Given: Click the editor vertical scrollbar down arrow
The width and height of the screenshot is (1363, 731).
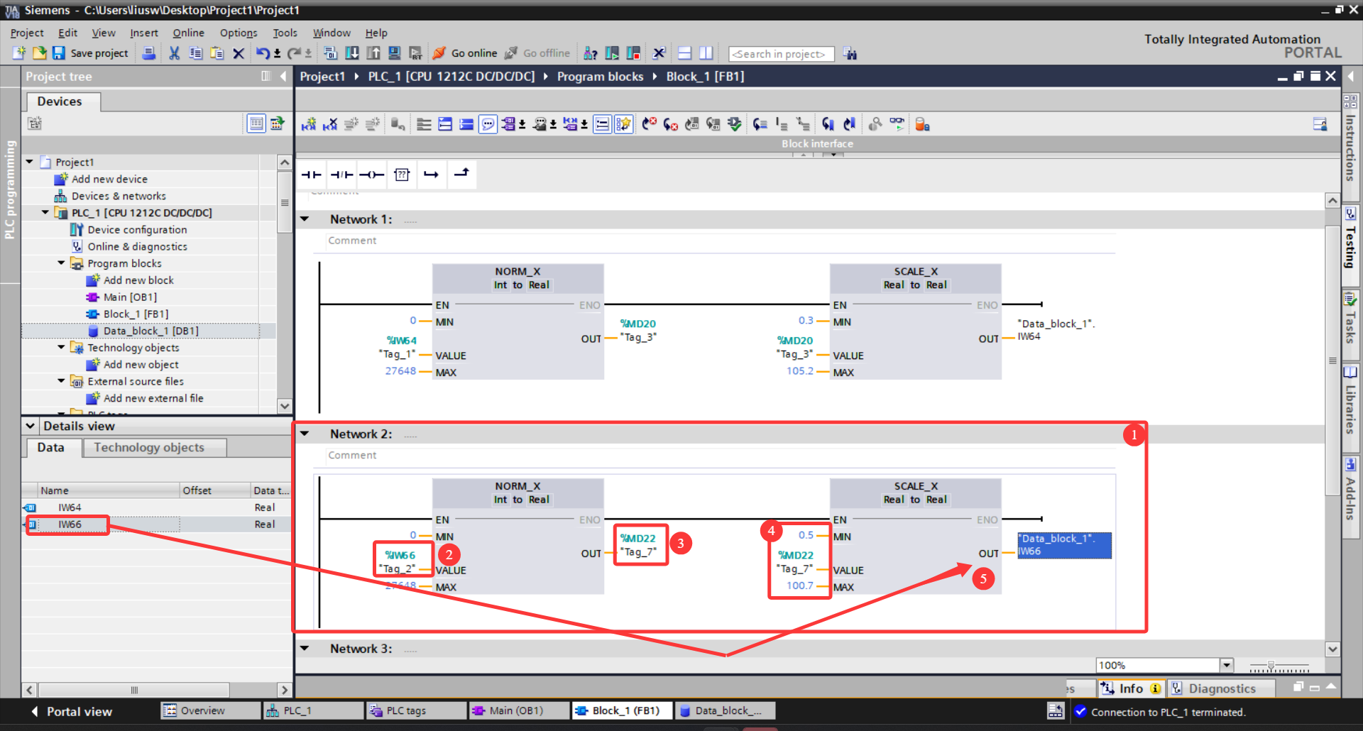Looking at the screenshot, I should [x=1332, y=649].
